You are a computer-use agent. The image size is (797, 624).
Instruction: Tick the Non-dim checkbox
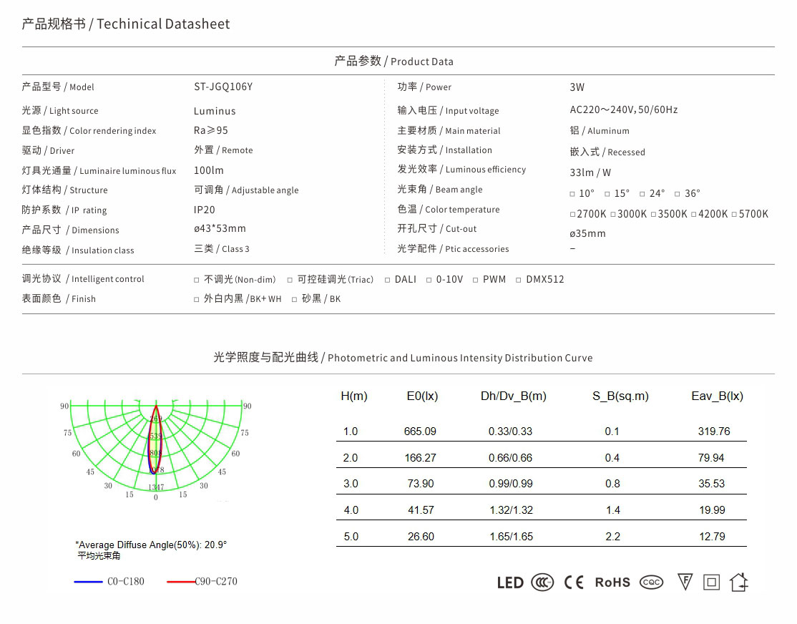[197, 280]
